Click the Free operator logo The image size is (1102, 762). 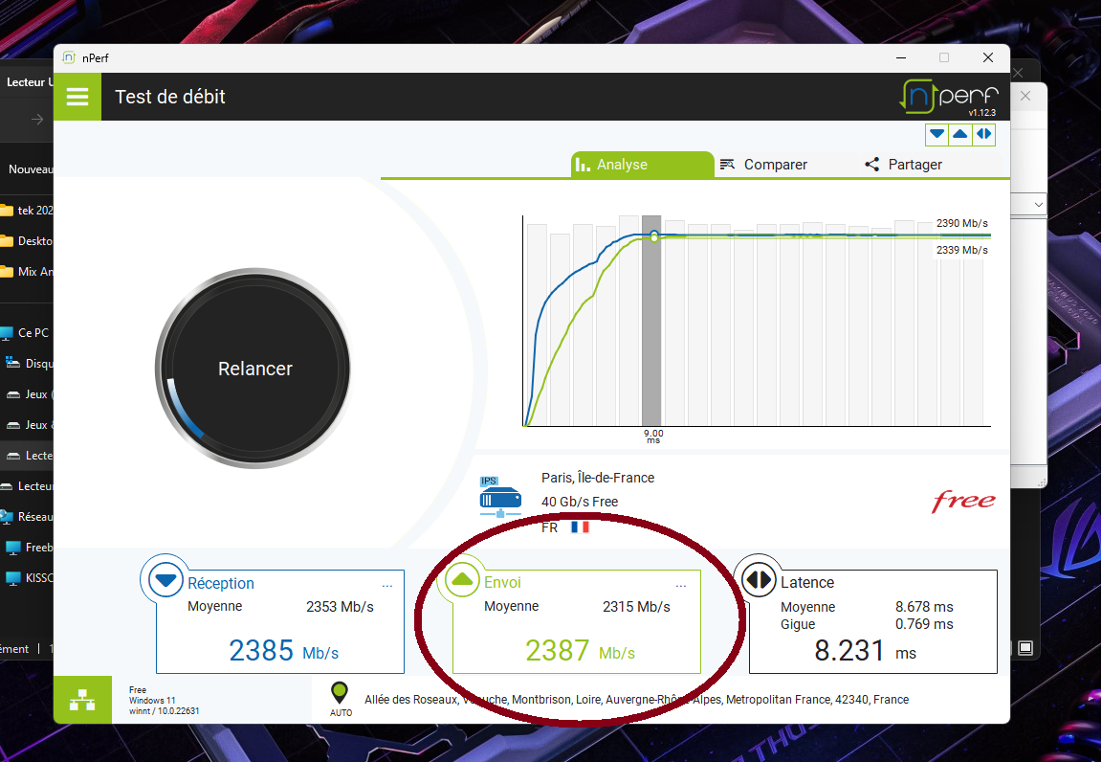(963, 501)
